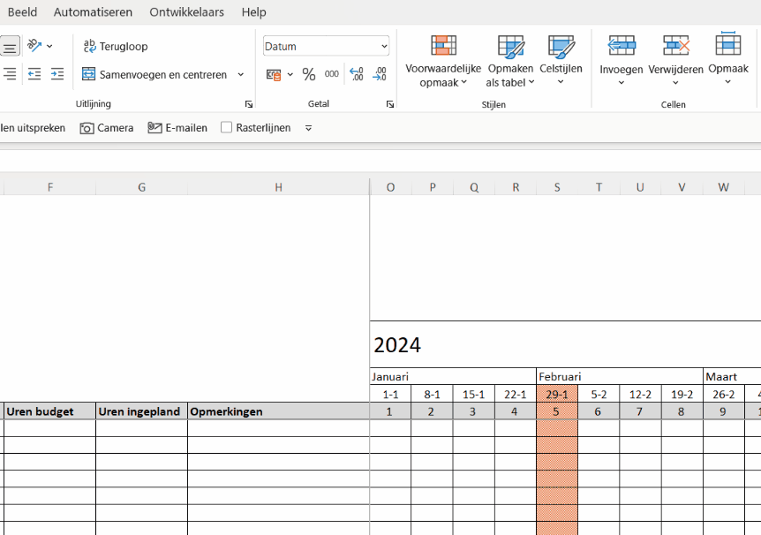
Task: Switch to the Ontwikkelaars tab
Action: [186, 12]
